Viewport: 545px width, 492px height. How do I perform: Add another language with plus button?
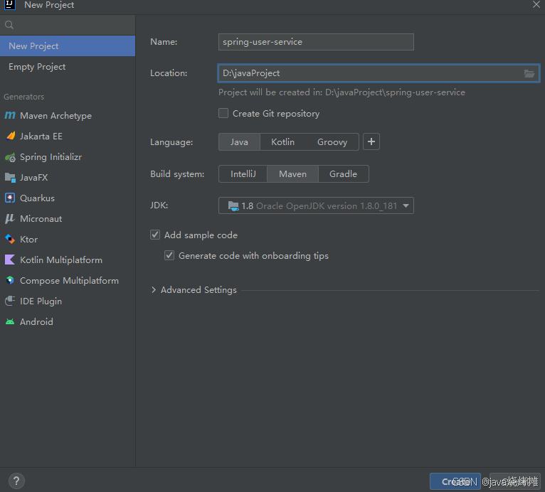pos(371,141)
